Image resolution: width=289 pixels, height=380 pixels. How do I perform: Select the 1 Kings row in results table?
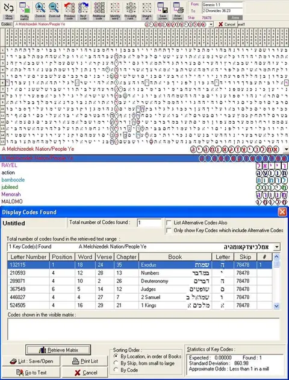[140, 305]
